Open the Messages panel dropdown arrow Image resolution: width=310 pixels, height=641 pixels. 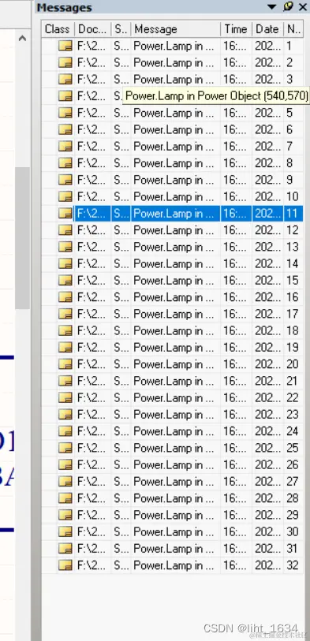[x=272, y=7]
